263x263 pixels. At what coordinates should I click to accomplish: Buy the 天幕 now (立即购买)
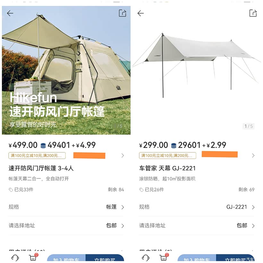click(235, 259)
